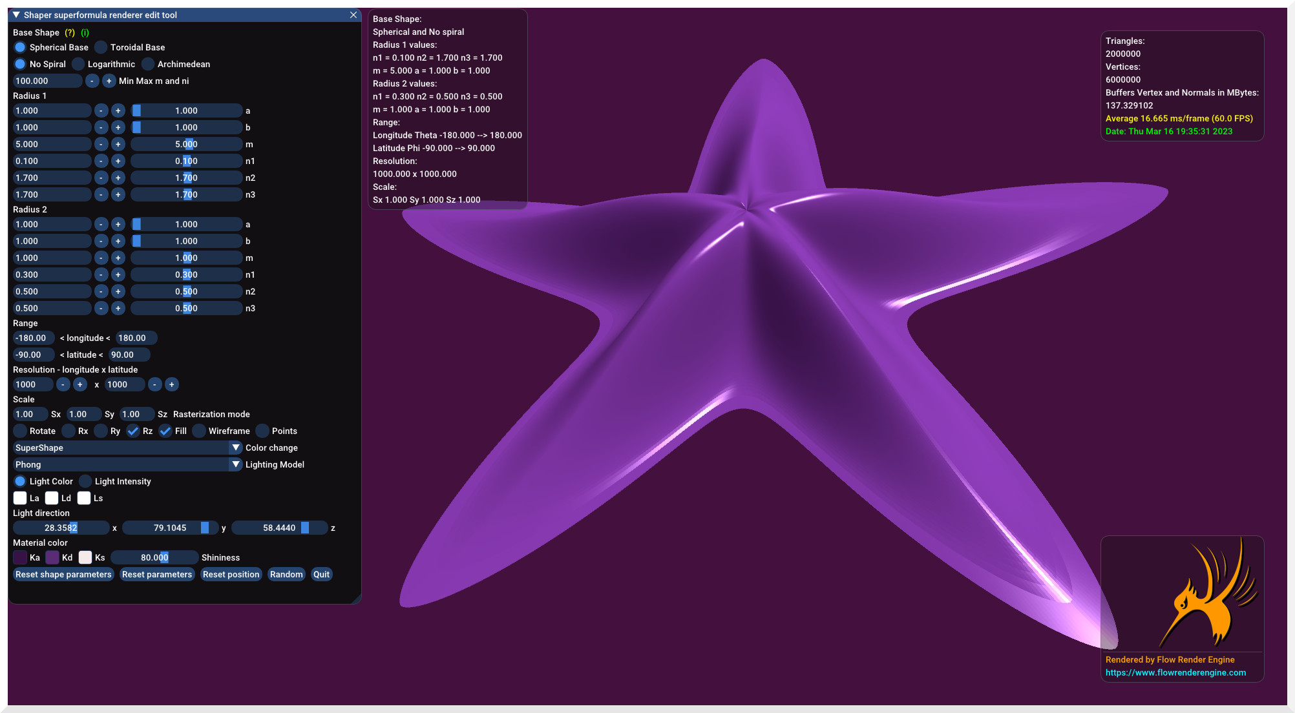This screenshot has width=1295, height=713.
Task: Click the yellow (?) help marker
Action: (70, 32)
